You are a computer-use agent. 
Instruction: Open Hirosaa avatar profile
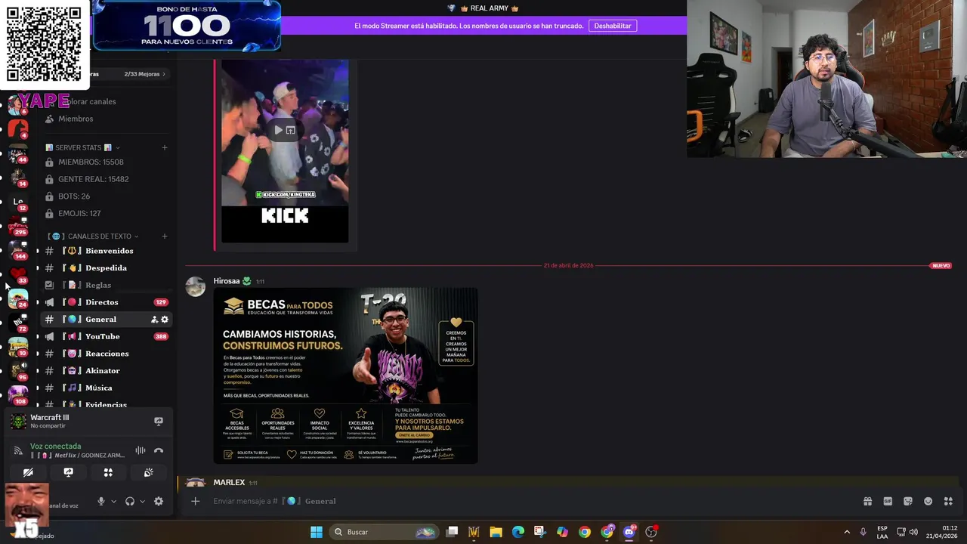pos(196,286)
